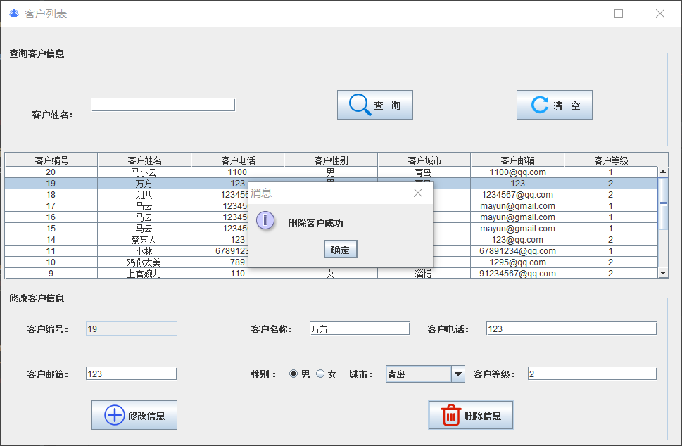Click the 客户邮箱 input field

point(131,374)
